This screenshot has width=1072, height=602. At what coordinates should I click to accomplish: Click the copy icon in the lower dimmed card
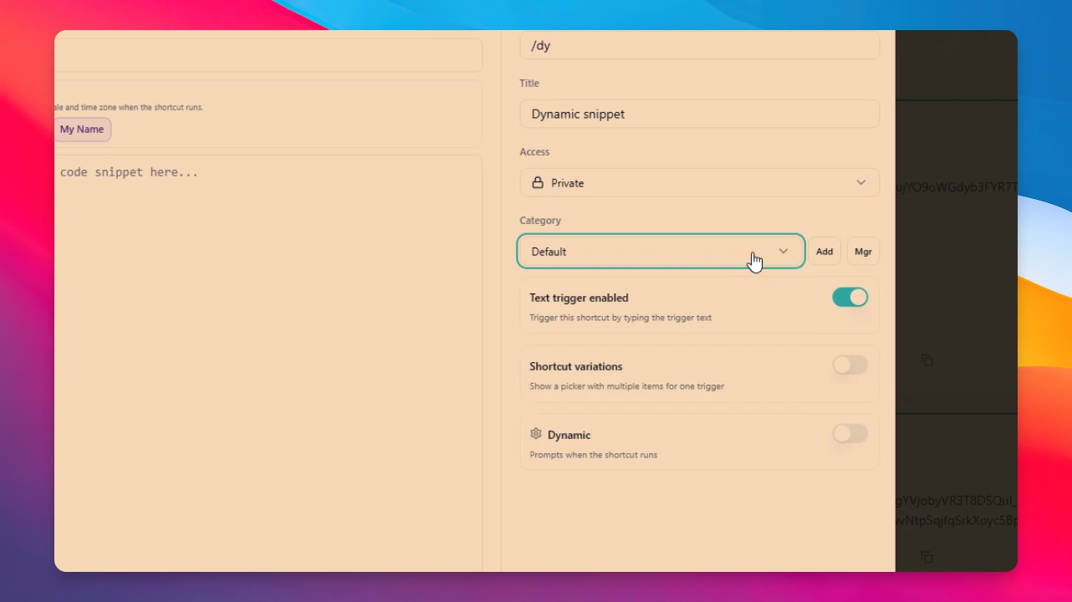927,557
